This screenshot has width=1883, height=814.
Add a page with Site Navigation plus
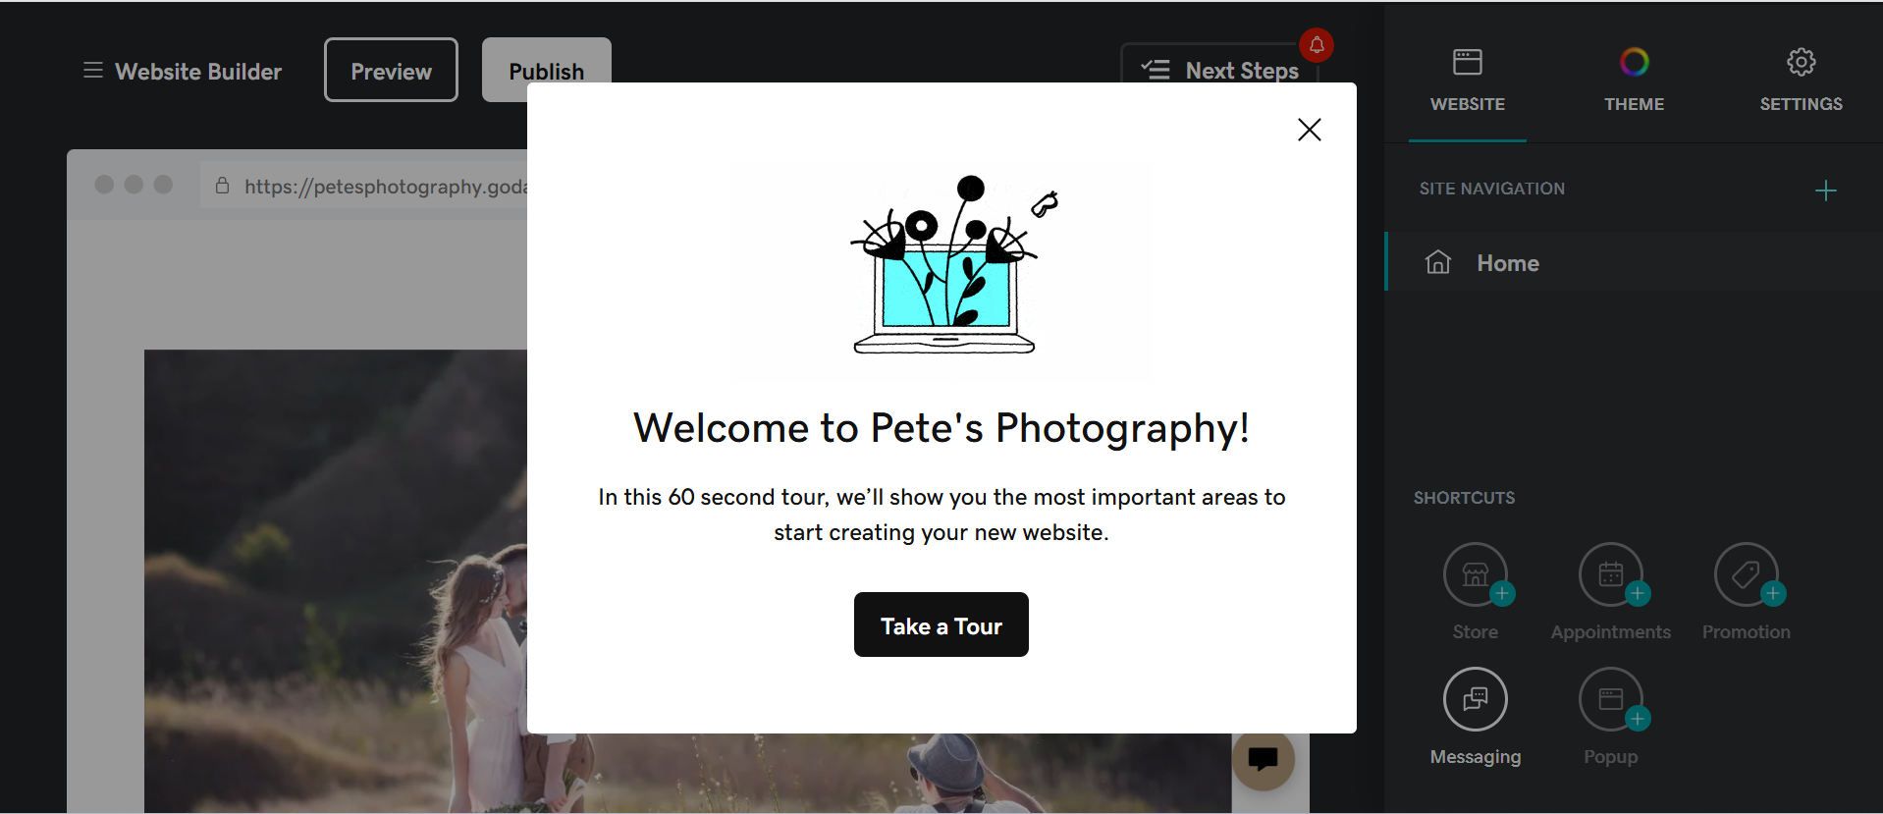(1825, 190)
